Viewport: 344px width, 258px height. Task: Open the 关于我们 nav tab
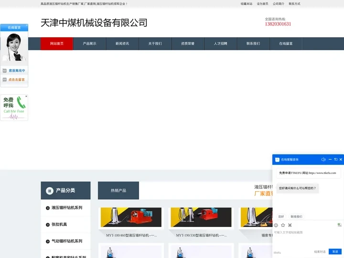[x=155, y=43]
